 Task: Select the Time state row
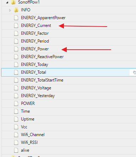(x=69, y=111)
